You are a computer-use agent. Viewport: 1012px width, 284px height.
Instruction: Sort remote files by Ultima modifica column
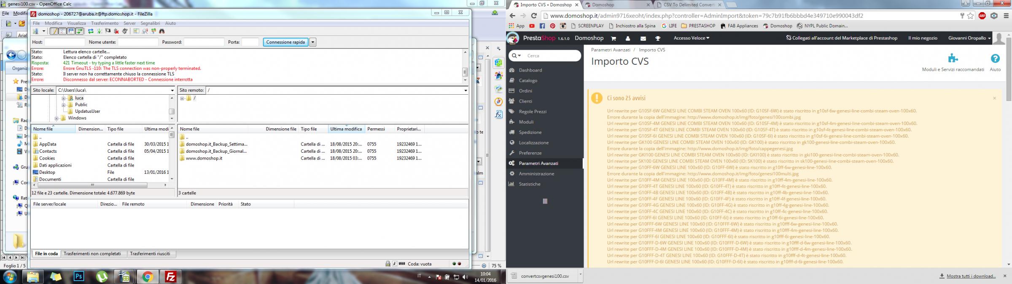click(x=346, y=129)
